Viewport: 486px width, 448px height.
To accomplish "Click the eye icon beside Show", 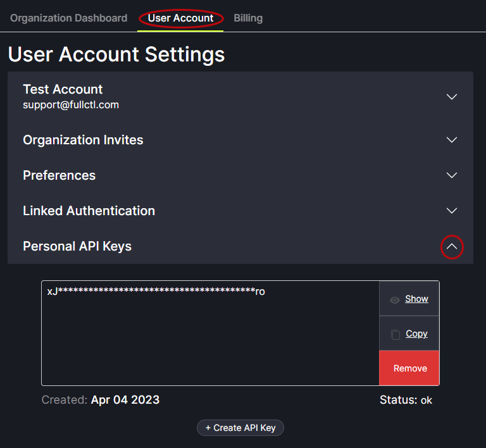I will (x=395, y=299).
